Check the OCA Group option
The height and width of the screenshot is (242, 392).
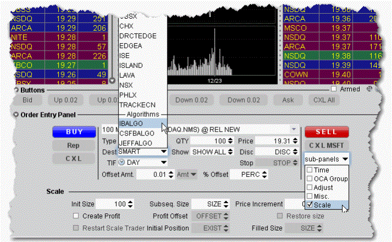[x=310, y=179]
